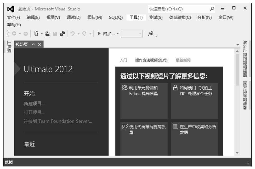Click the Navigate Forward toolbar icon
The width and height of the screenshot is (255, 169).
pyautogui.click(x=26, y=34)
